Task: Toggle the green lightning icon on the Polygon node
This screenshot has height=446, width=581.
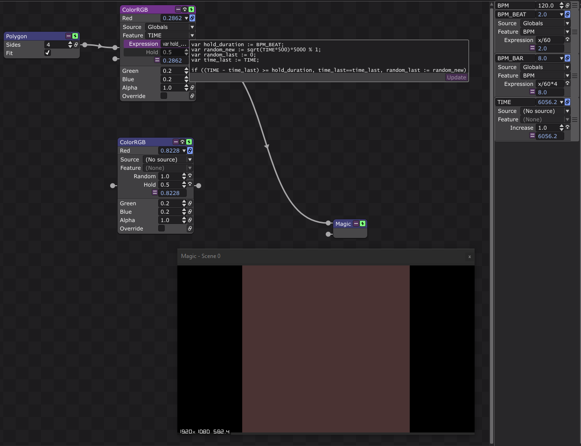Action: pos(75,36)
